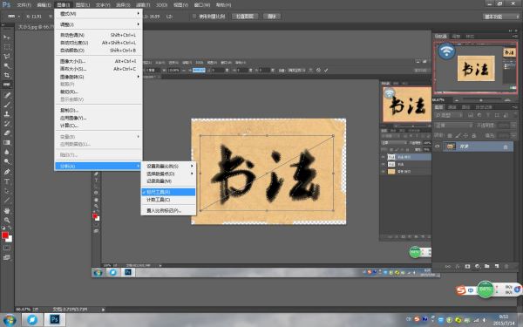
Task: Select the Pen tool
Action: coord(7,172)
